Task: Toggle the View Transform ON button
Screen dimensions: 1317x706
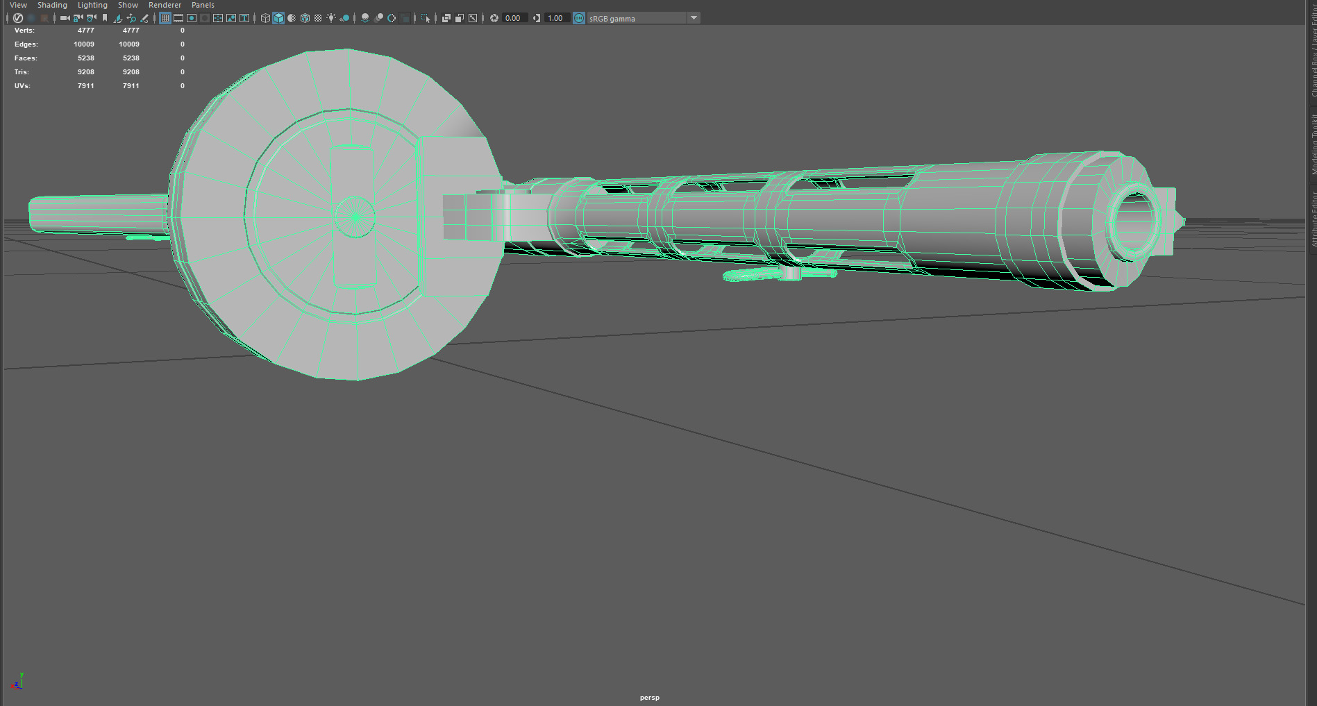Action: (579, 18)
